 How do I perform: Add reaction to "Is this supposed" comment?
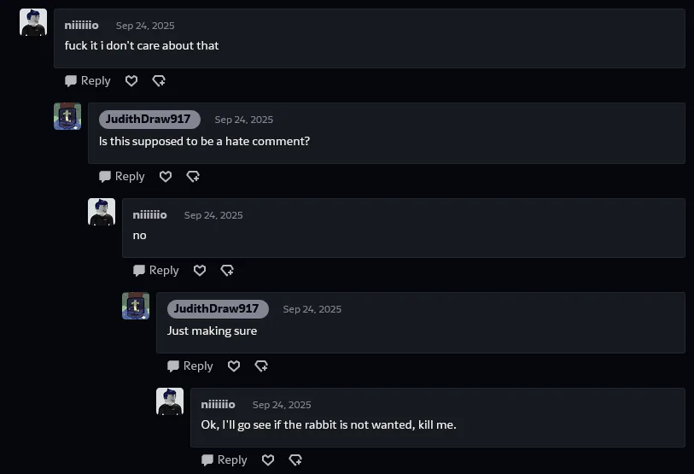coord(193,177)
